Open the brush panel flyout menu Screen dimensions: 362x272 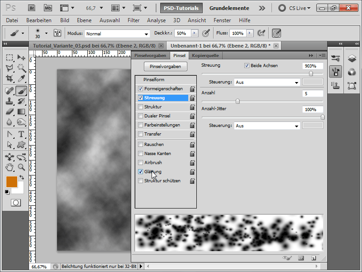[322, 55]
